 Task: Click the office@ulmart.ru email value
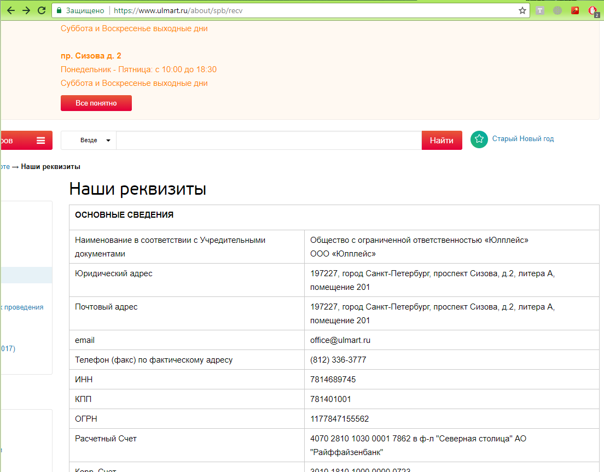coord(340,340)
